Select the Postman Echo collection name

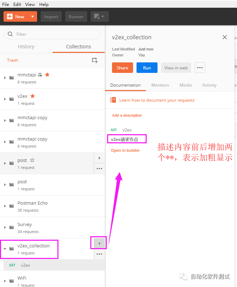(33, 203)
